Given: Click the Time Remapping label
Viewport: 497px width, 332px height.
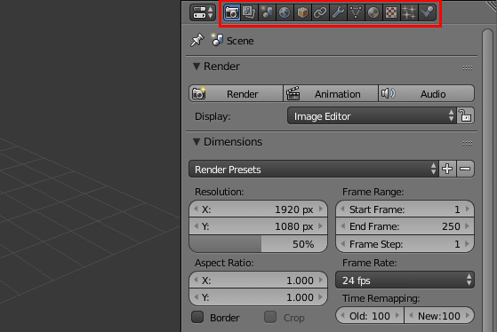Looking at the screenshot, I should 381,298.
